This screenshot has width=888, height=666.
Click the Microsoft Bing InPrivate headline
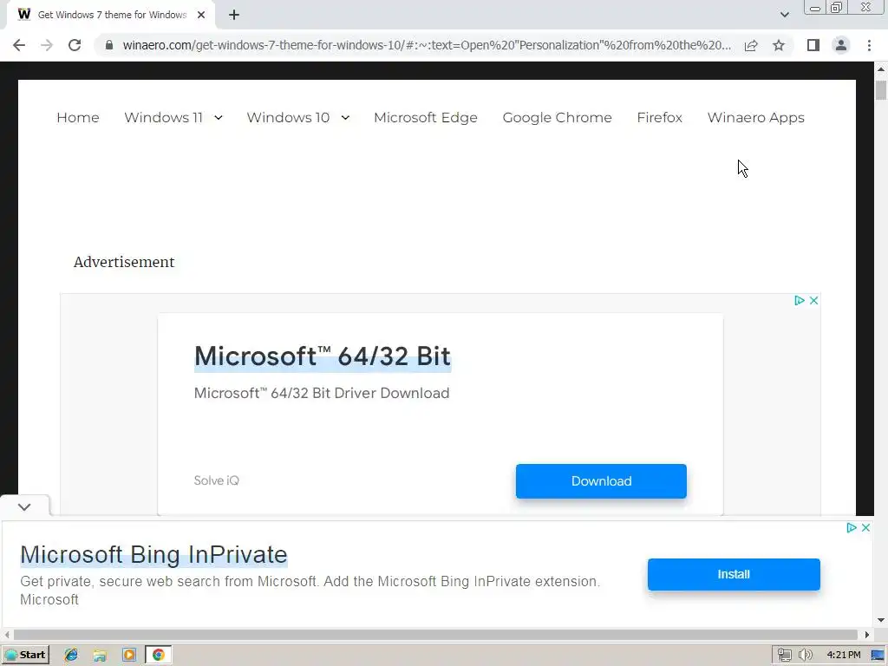pos(153,554)
